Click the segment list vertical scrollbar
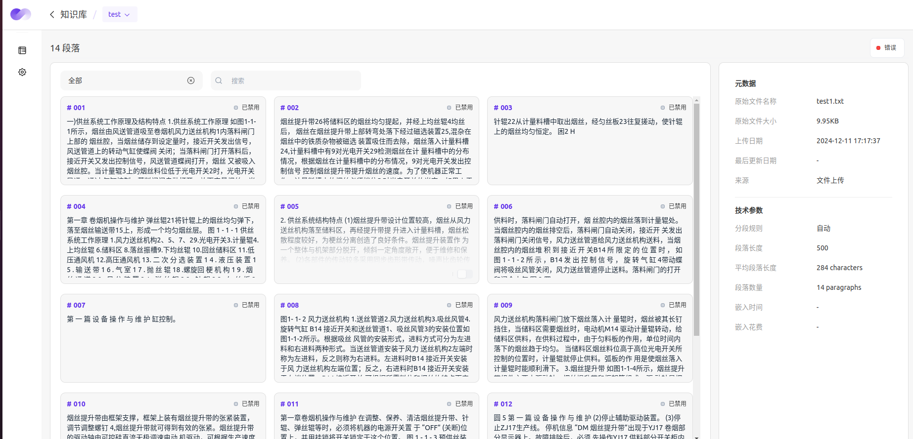The image size is (913, 439). [697, 220]
